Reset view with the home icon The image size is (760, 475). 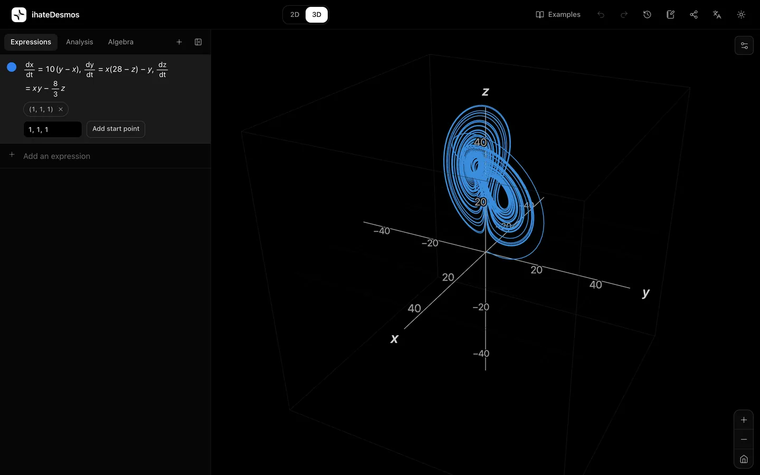[744, 459]
